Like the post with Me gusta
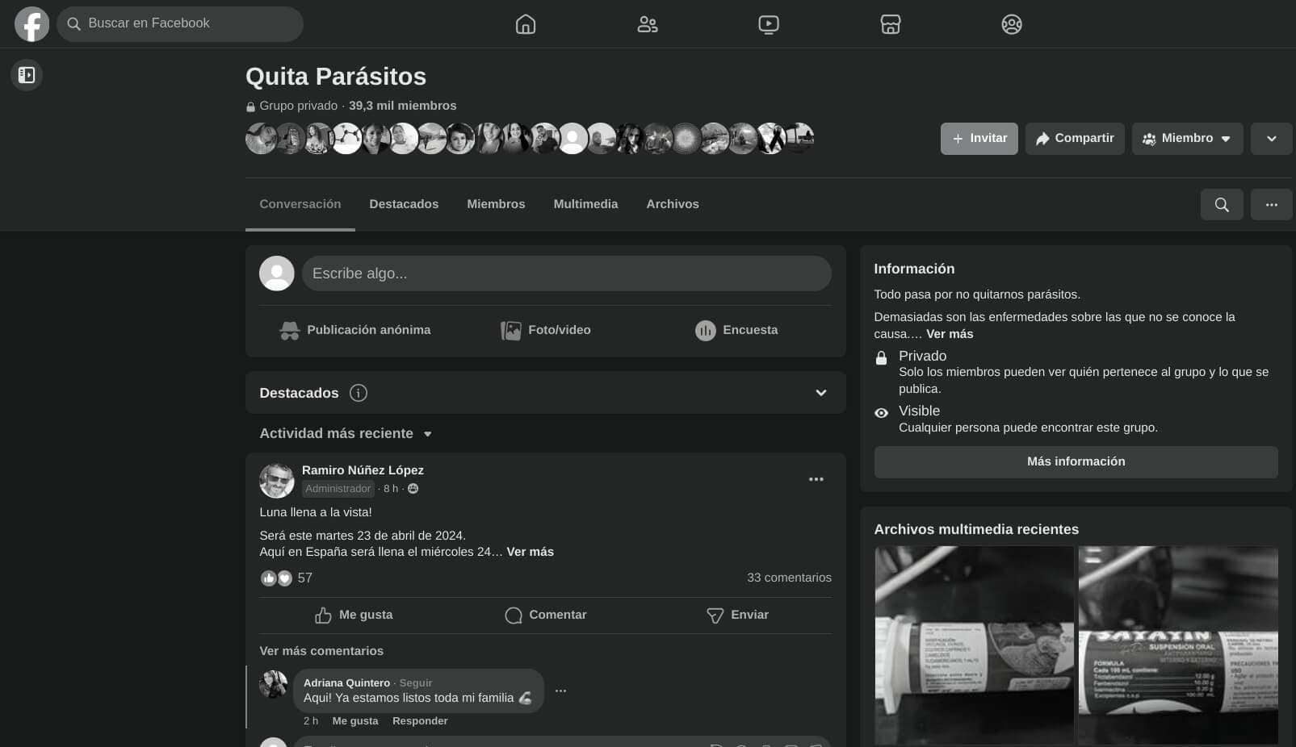Image resolution: width=1296 pixels, height=747 pixels. point(354,615)
